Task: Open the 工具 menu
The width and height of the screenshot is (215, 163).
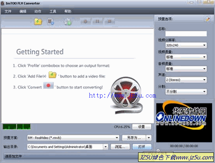Action: pyautogui.click(x=53, y=11)
